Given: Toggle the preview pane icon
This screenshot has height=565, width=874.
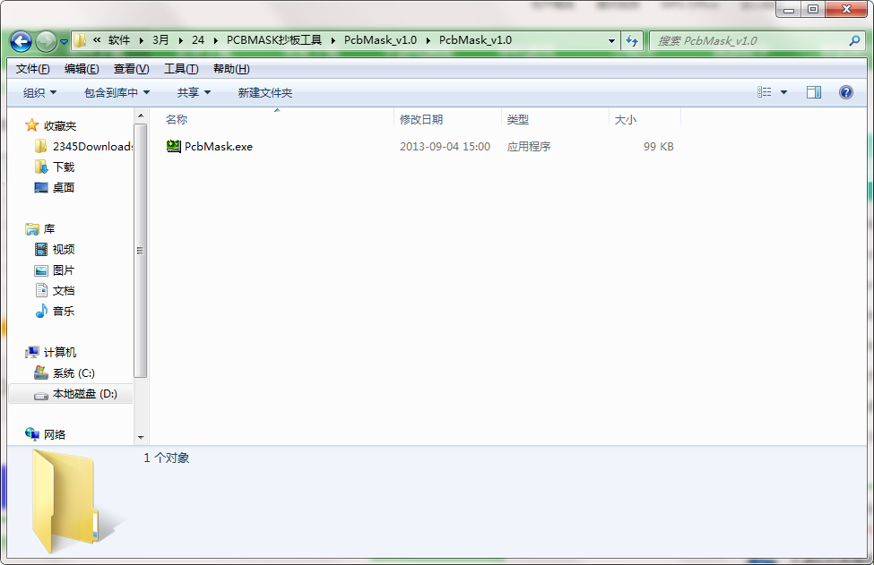Looking at the screenshot, I should click(x=814, y=92).
